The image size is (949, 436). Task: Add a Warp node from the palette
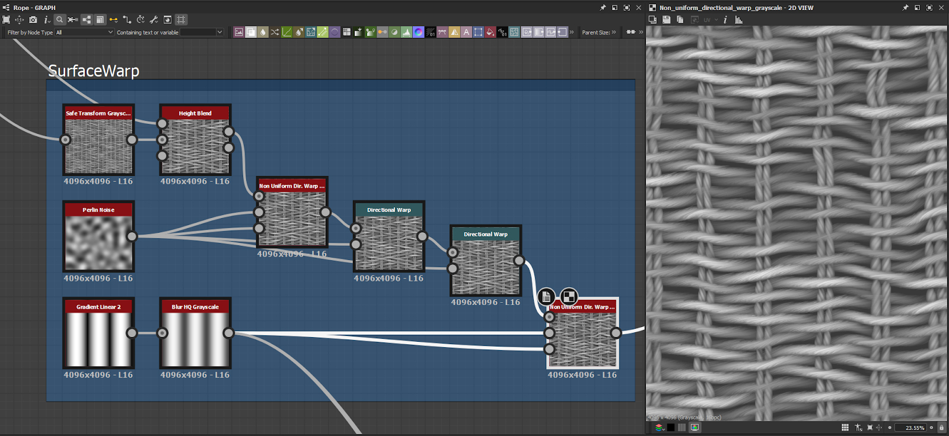click(x=514, y=32)
